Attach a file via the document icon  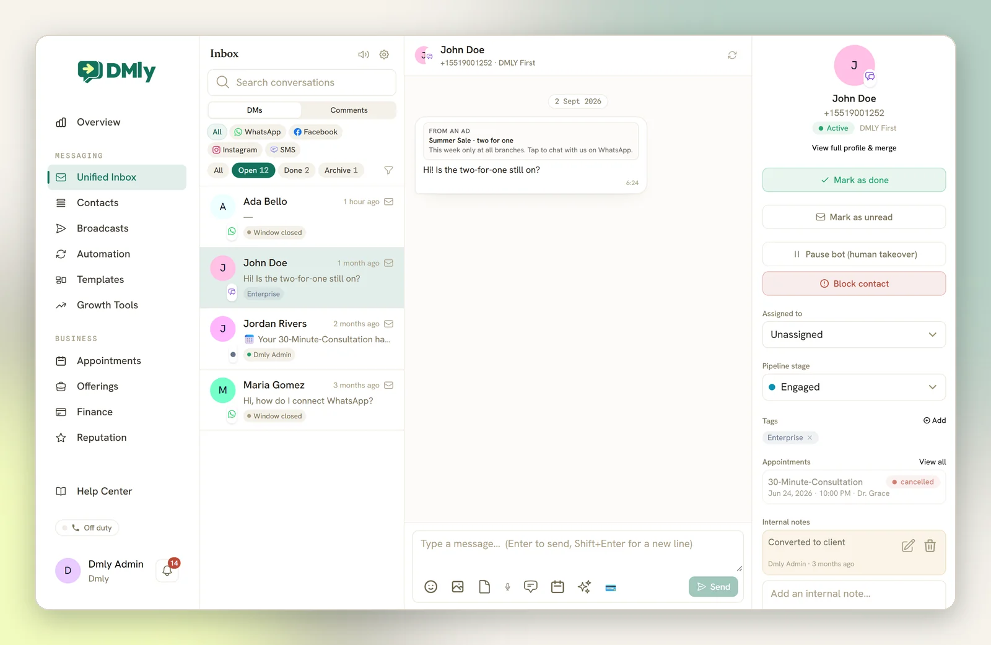484,587
